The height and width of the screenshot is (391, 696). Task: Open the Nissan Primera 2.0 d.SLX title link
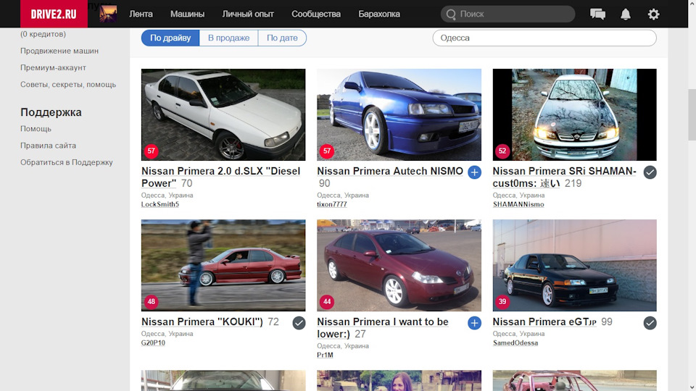tap(220, 177)
